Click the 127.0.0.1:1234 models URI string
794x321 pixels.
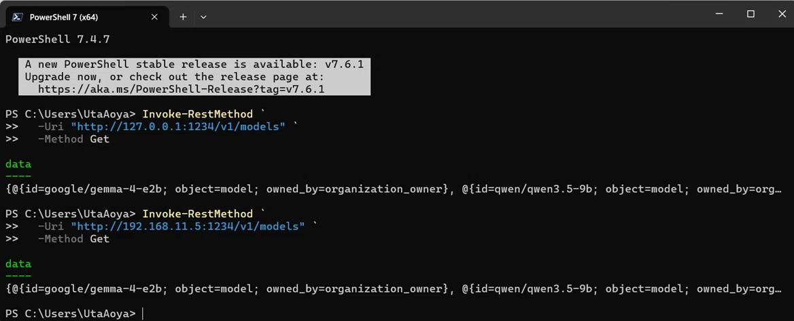pos(177,126)
